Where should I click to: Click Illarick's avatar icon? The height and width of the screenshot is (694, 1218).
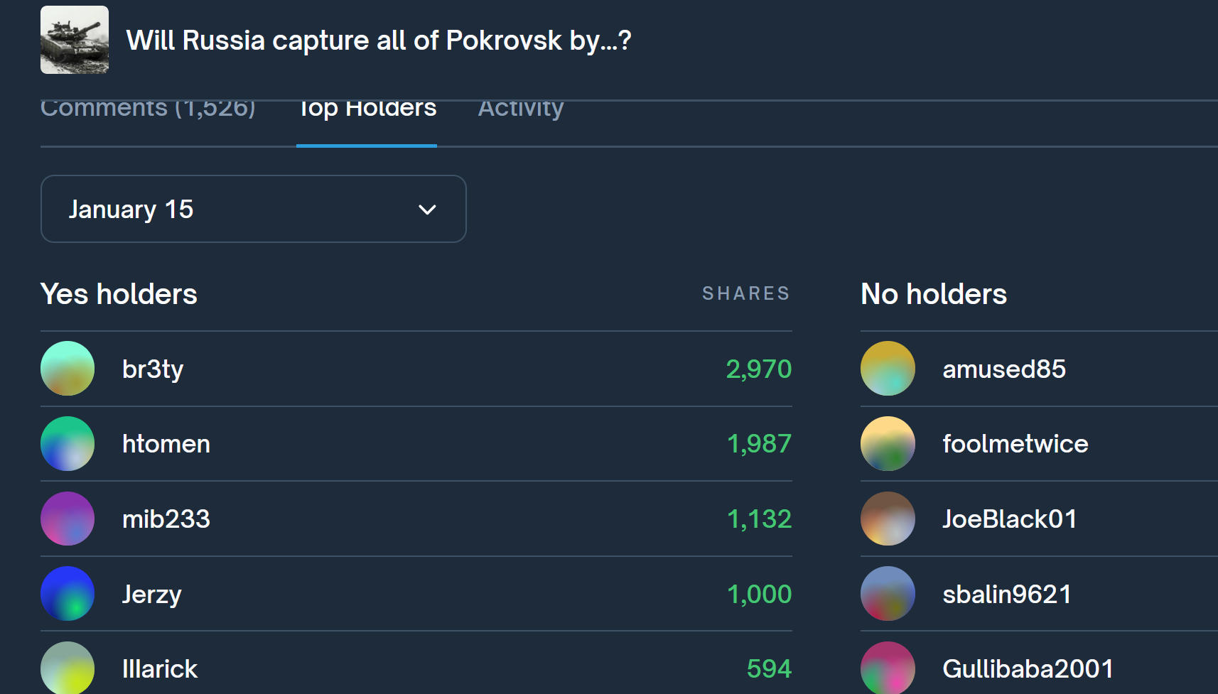coord(68,668)
